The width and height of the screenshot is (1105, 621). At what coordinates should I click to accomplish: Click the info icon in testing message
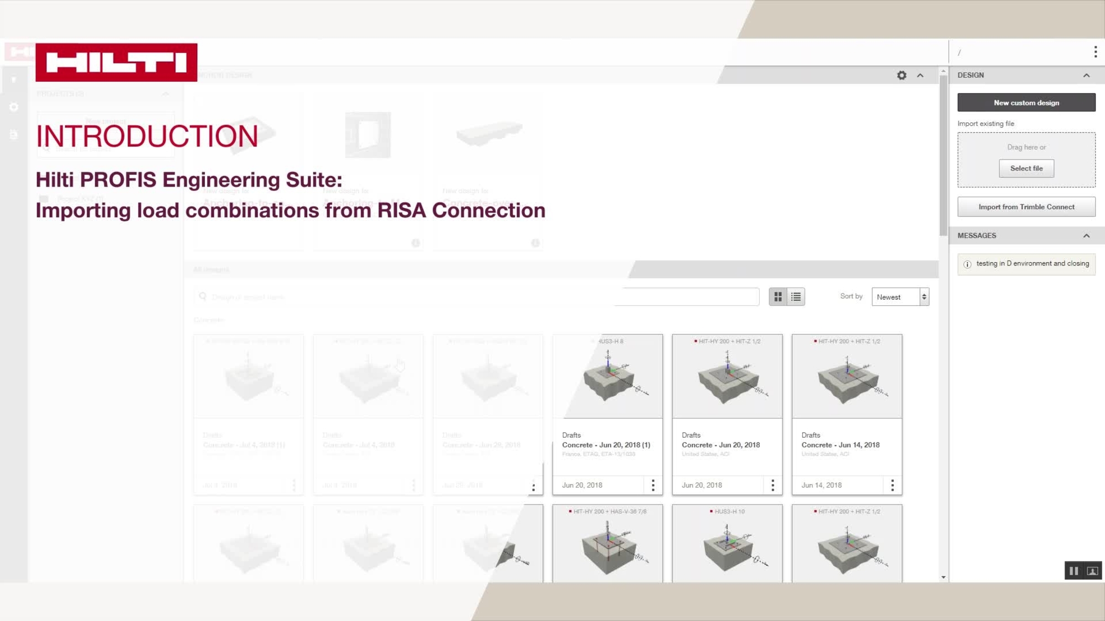[x=967, y=264]
